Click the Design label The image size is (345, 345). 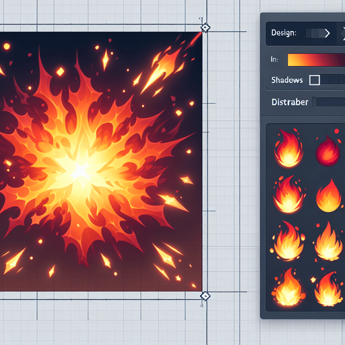click(284, 33)
